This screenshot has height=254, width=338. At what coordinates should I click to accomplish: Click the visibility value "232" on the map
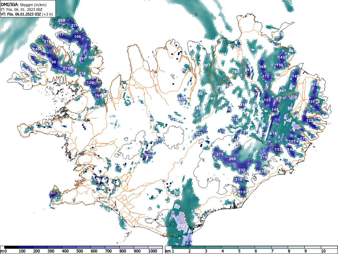point(242,170)
